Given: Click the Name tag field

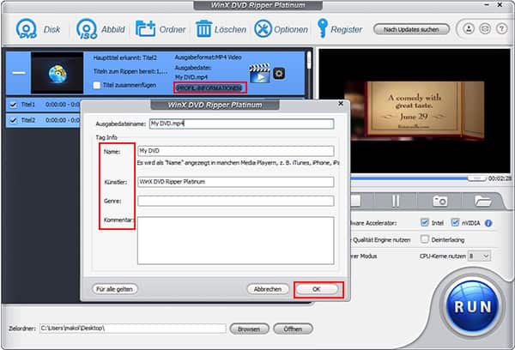Looking at the screenshot, I should click(236, 151).
